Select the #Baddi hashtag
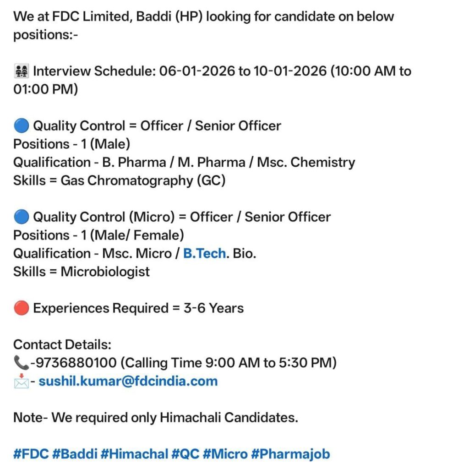The height and width of the screenshot is (469, 458). point(74,454)
